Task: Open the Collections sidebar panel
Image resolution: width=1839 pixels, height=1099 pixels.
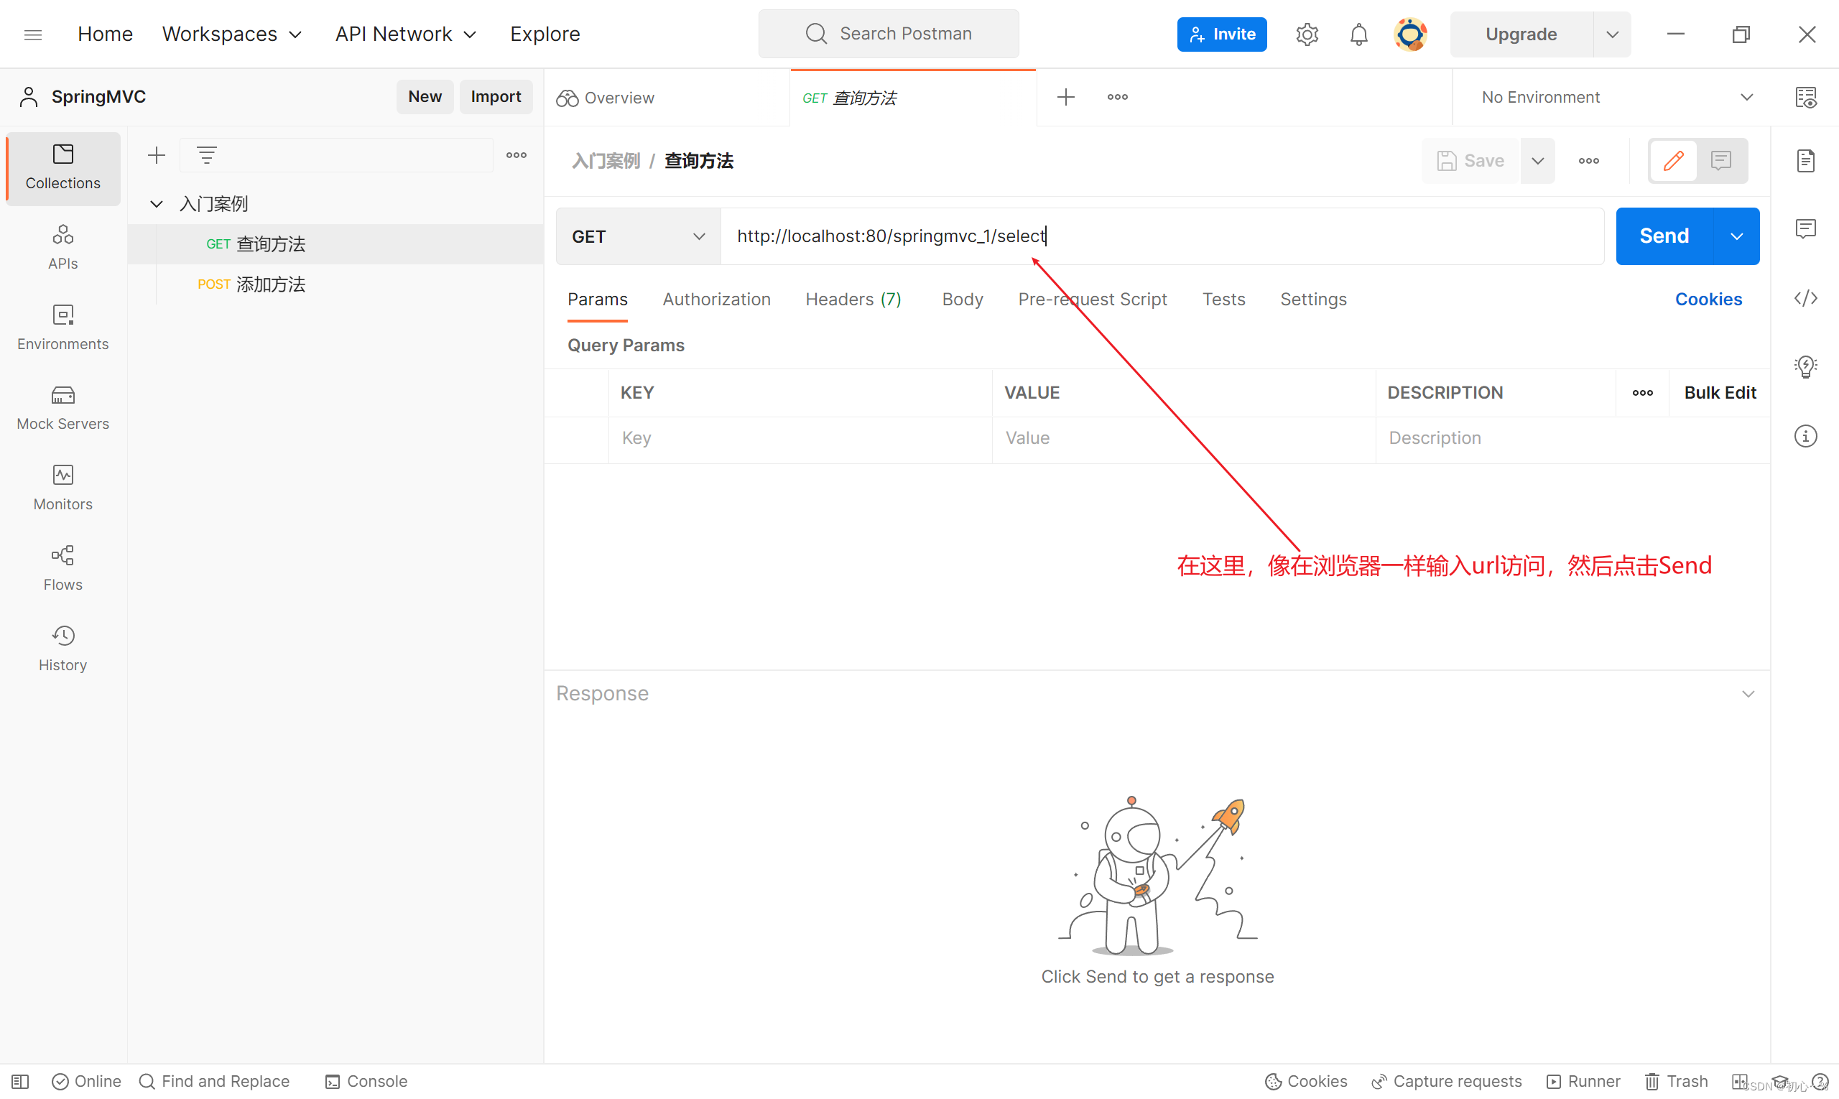Action: pyautogui.click(x=63, y=167)
